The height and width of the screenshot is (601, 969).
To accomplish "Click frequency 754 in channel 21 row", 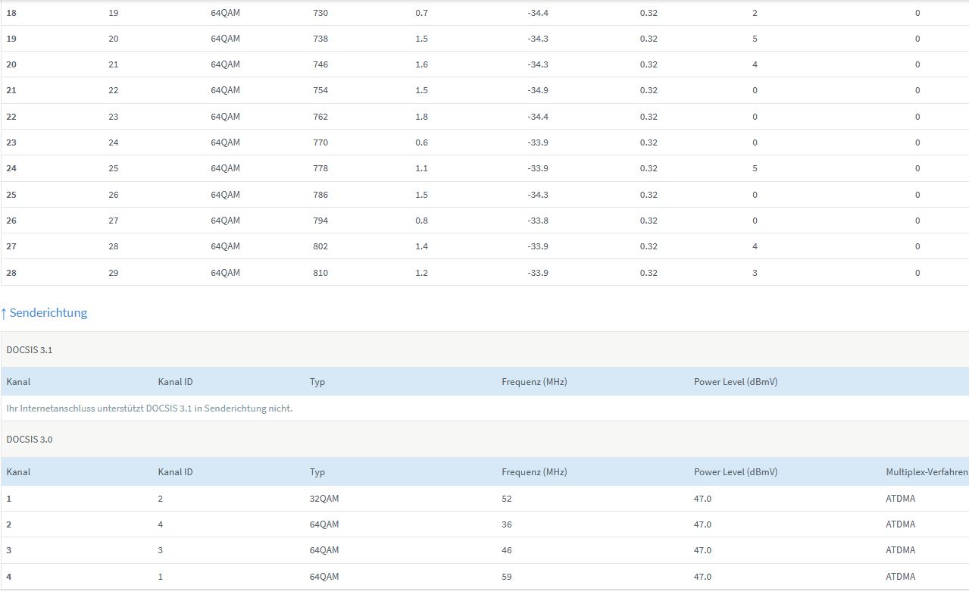I will [x=320, y=90].
